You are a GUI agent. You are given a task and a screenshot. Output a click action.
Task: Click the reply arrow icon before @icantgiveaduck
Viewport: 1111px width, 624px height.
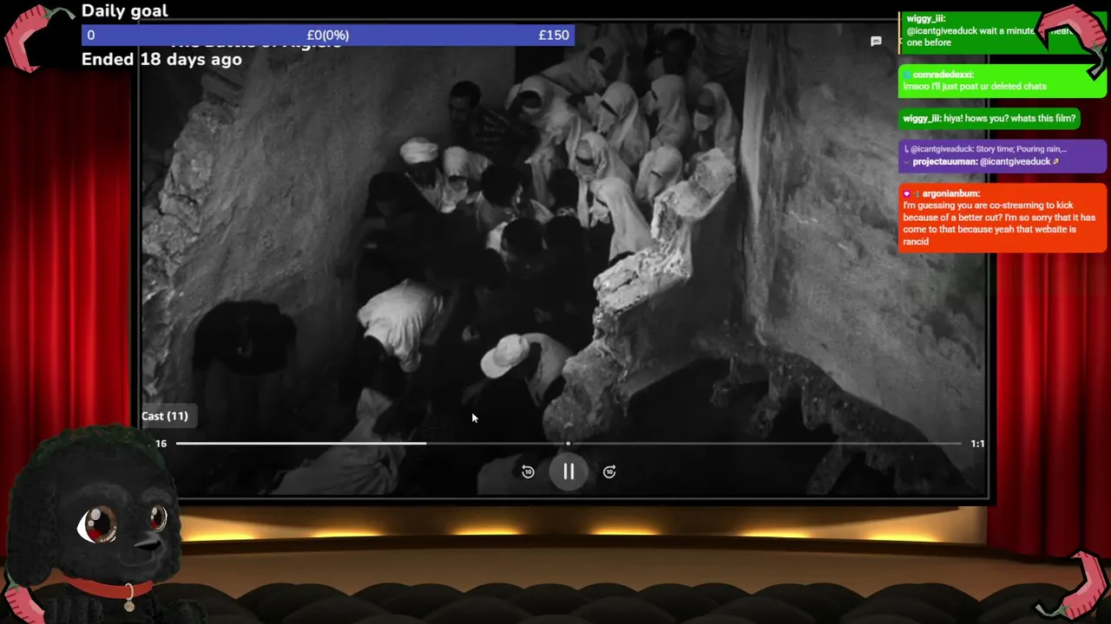906,149
